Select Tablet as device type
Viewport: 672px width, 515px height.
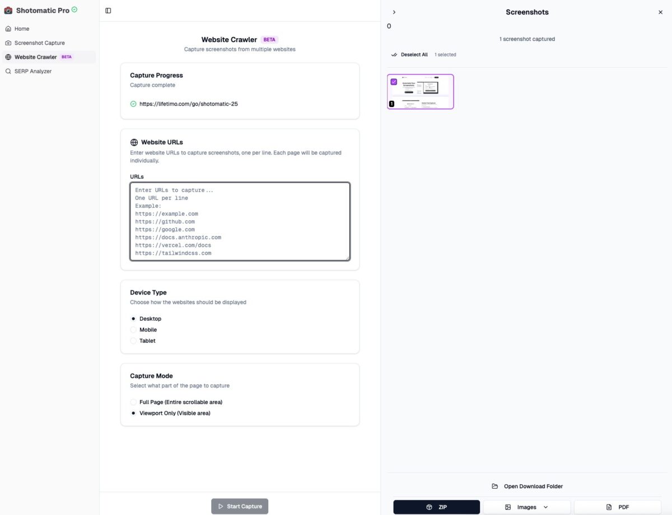pyautogui.click(x=133, y=340)
